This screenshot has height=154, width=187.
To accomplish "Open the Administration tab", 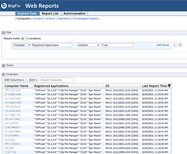I will [x=74, y=14].
